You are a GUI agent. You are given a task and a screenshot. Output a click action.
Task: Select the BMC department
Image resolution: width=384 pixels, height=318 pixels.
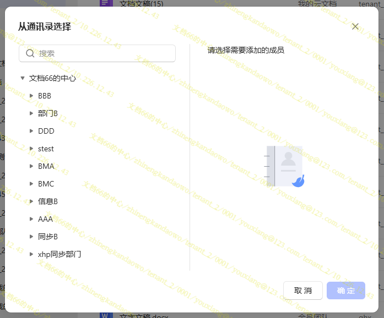[x=46, y=184]
